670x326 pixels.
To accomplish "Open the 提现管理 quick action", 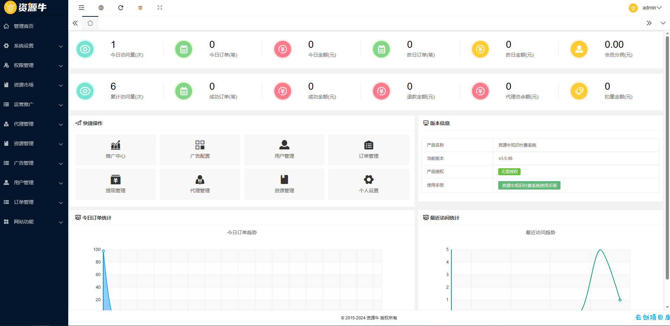I will click(115, 184).
